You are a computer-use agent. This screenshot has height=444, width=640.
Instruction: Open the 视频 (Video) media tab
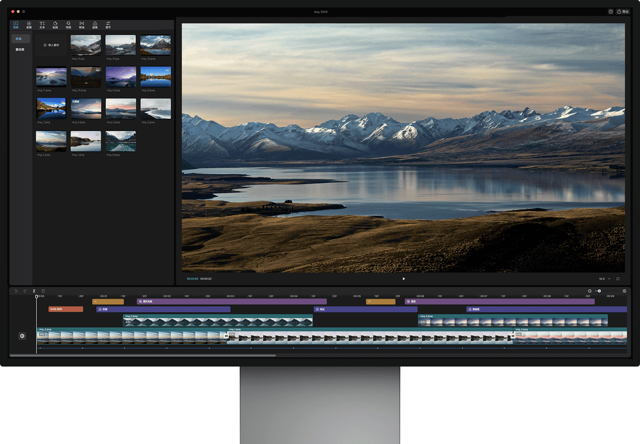(16, 25)
